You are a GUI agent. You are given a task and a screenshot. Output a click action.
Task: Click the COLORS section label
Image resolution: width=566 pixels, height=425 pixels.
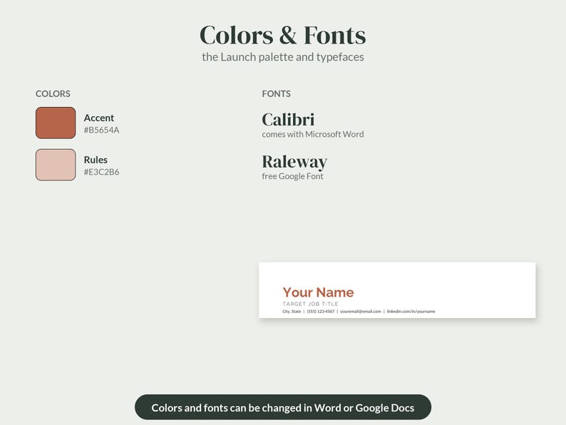pos(53,94)
